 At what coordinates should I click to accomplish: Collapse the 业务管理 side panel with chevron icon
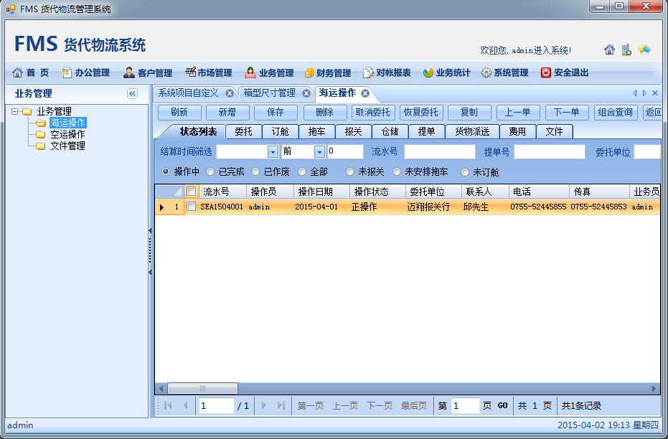pos(132,94)
